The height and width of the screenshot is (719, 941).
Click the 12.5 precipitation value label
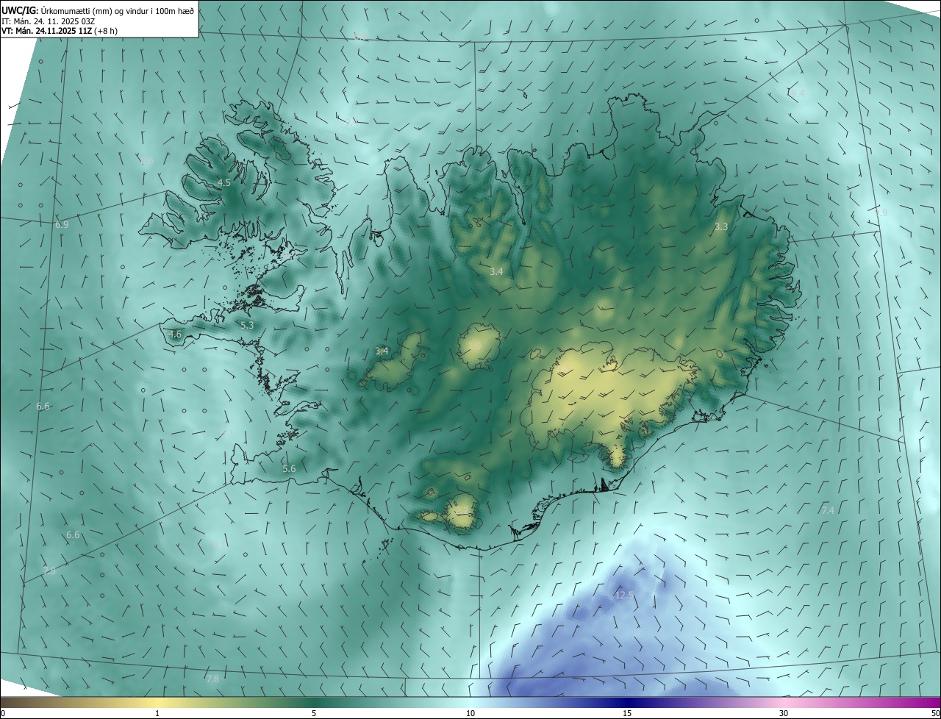point(624,595)
